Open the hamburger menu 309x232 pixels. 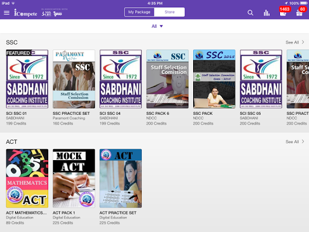point(7,13)
